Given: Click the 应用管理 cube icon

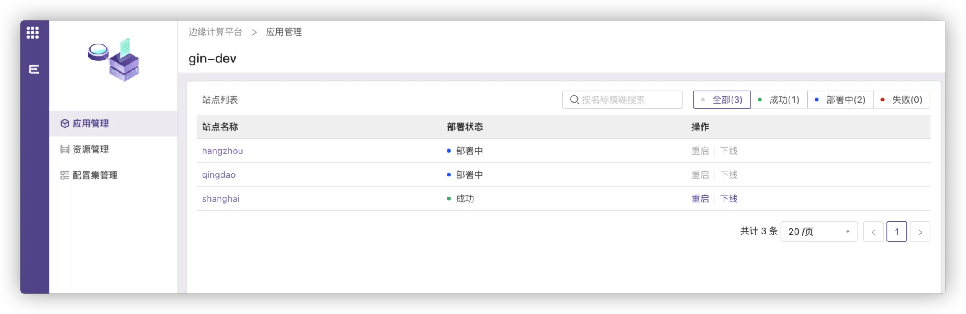Looking at the screenshot, I should coord(65,124).
